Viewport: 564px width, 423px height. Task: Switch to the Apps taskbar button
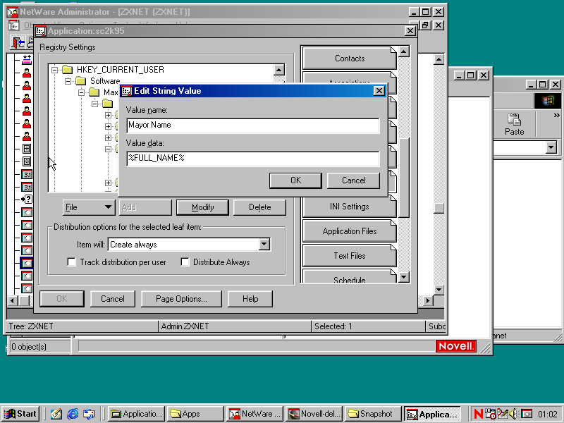coord(196,414)
